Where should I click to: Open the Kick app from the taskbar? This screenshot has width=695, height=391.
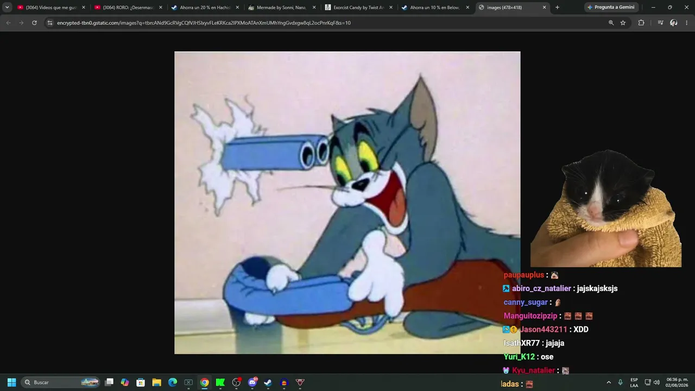point(220,382)
